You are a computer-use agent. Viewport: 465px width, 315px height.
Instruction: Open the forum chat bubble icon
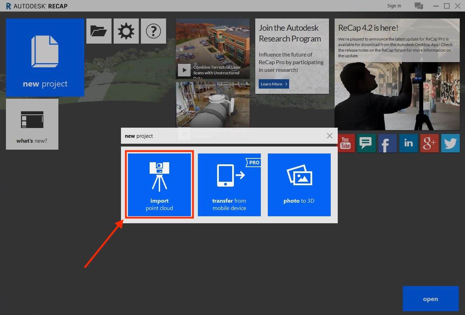(366, 143)
